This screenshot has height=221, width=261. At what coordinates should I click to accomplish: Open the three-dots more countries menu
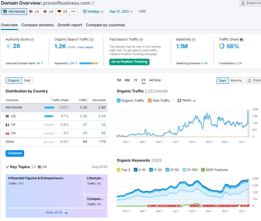point(73,11)
